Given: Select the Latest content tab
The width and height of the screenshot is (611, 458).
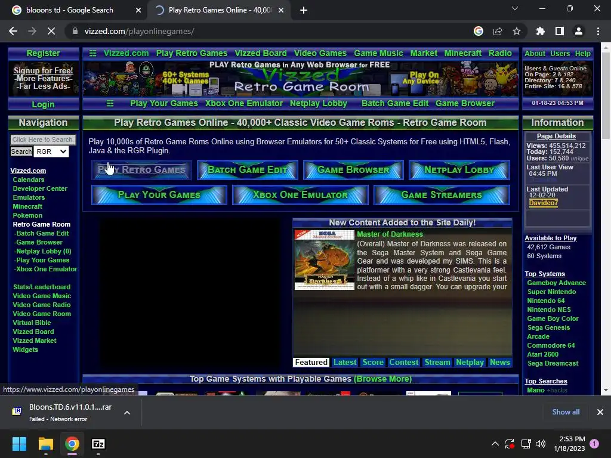Looking at the screenshot, I should 345,363.
